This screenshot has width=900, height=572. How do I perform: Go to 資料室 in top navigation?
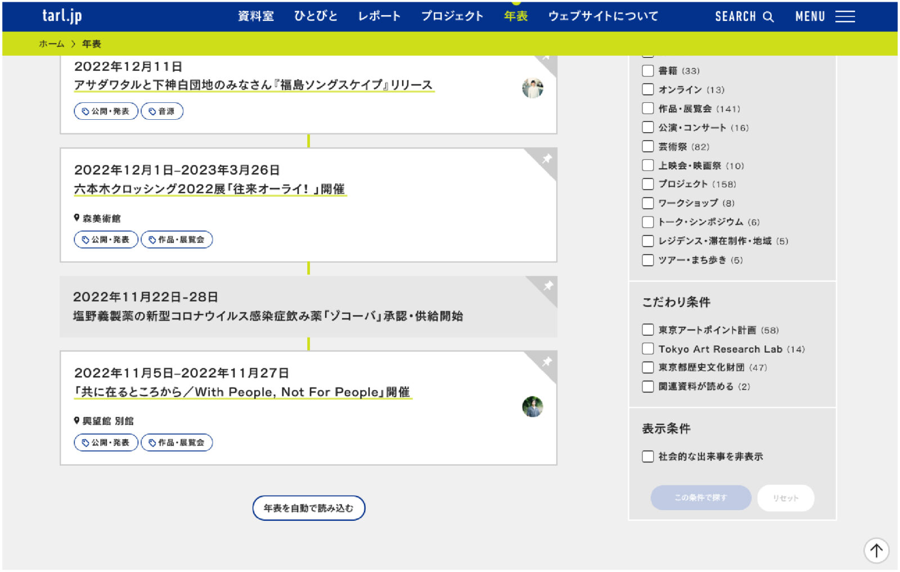(256, 16)
